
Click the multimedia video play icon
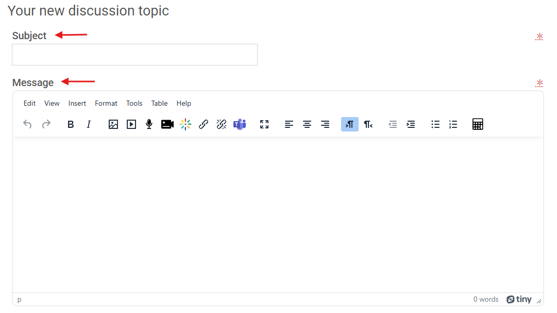click(x=131, y=124)
